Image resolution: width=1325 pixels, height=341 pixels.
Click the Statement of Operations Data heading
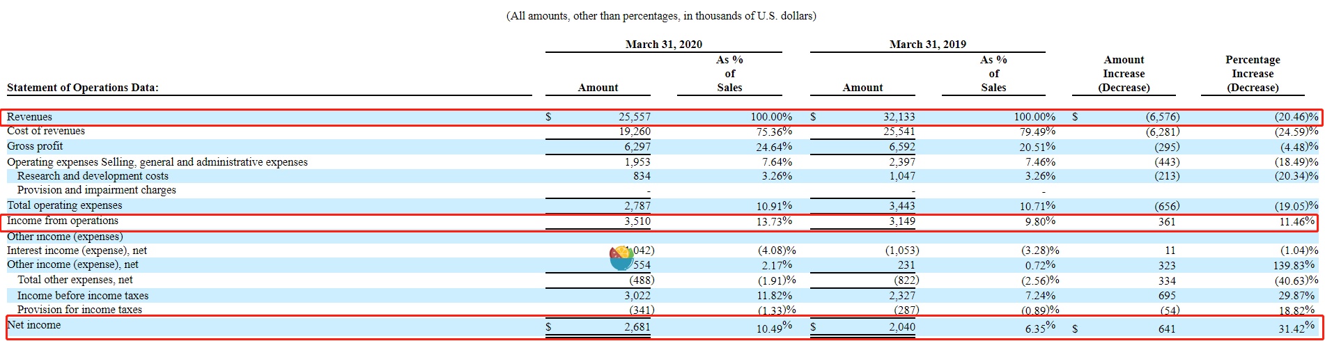pos(83,88)
